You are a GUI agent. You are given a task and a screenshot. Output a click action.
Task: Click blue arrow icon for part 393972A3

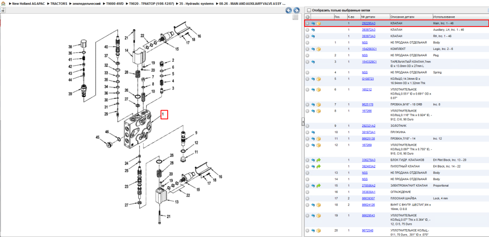(313, 30)
